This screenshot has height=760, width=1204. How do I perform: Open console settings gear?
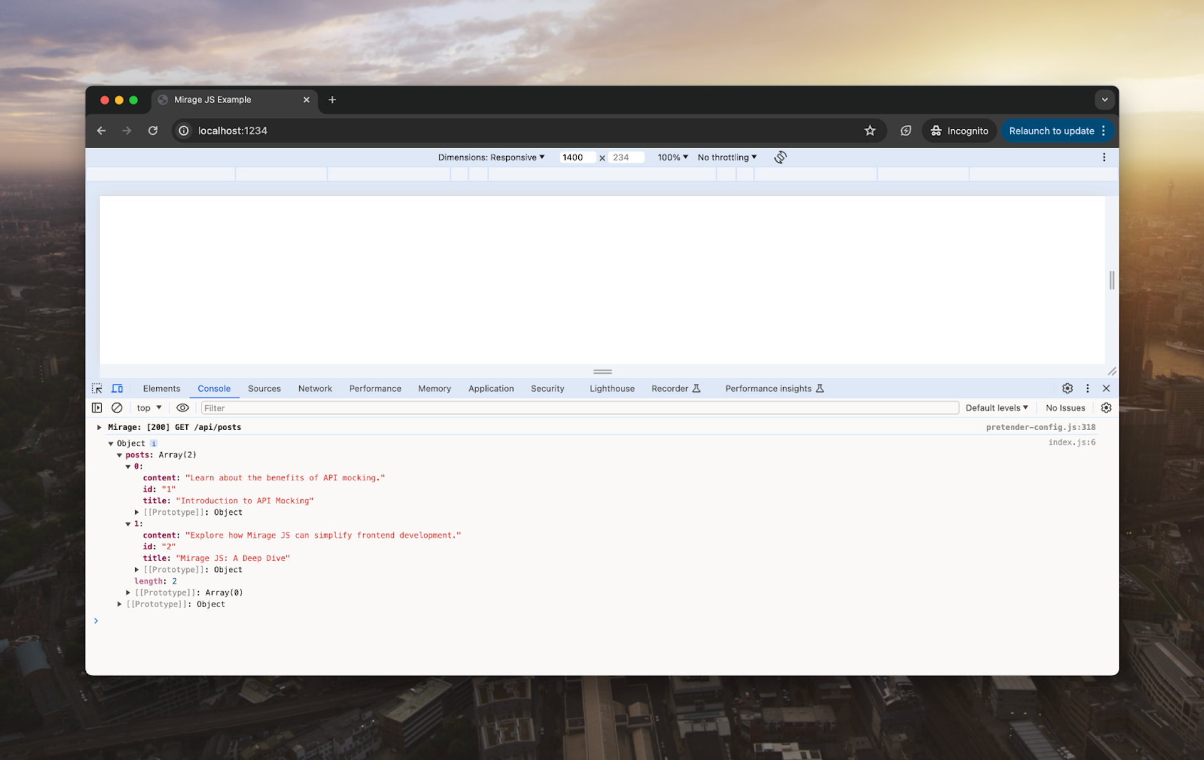[x=1106, y=408]
